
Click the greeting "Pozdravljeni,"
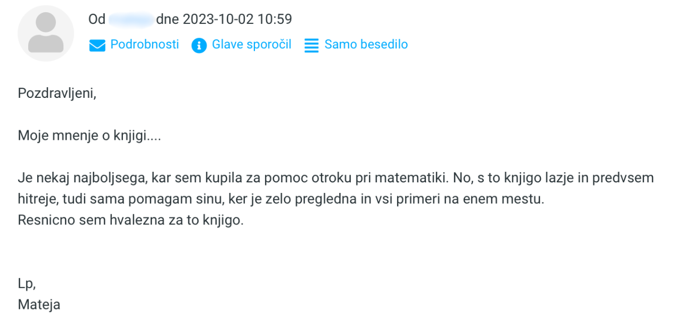click(x=57, y=93)
